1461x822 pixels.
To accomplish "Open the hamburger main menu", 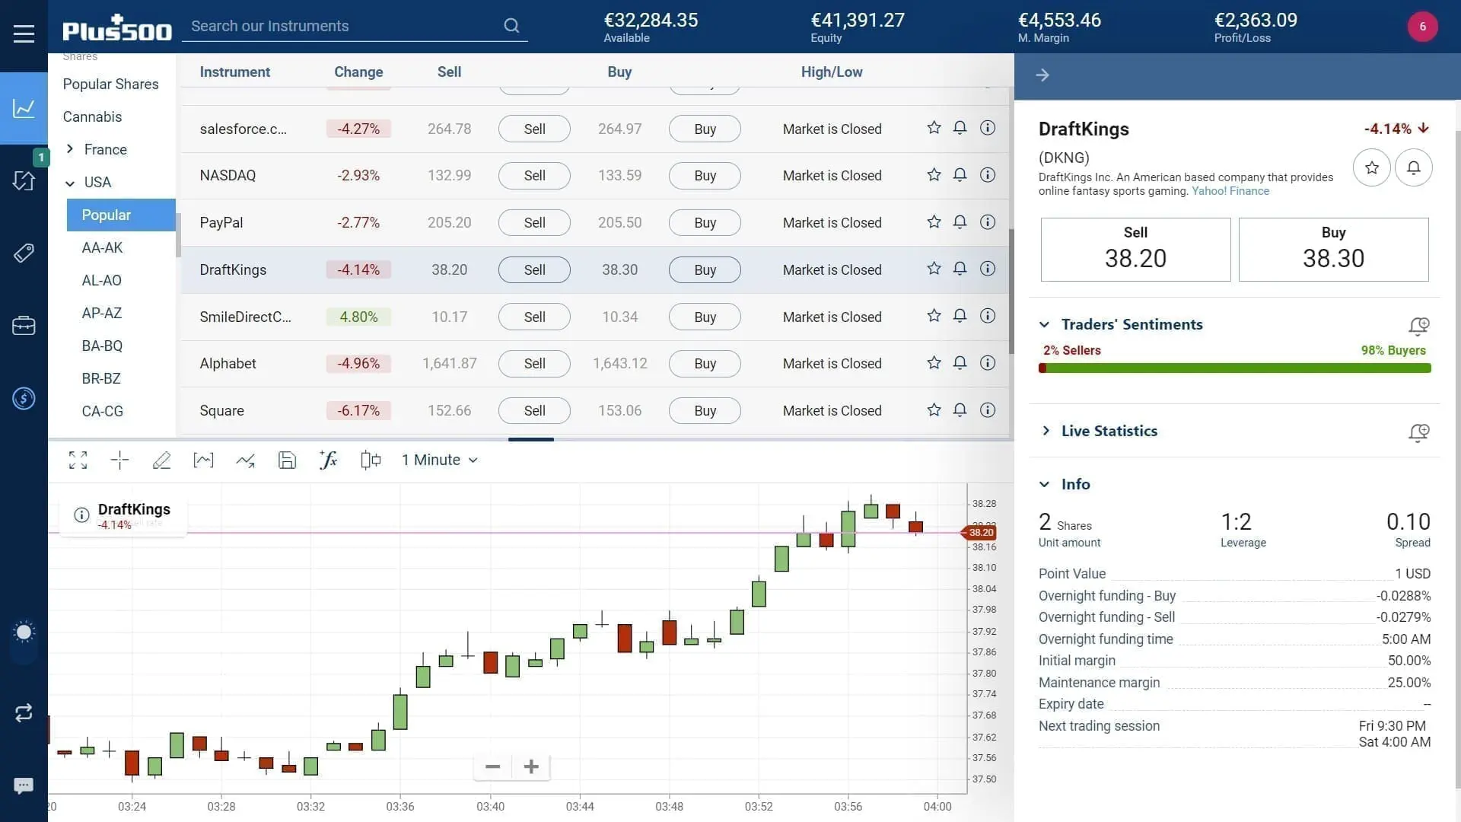I will tap(24, 33).
